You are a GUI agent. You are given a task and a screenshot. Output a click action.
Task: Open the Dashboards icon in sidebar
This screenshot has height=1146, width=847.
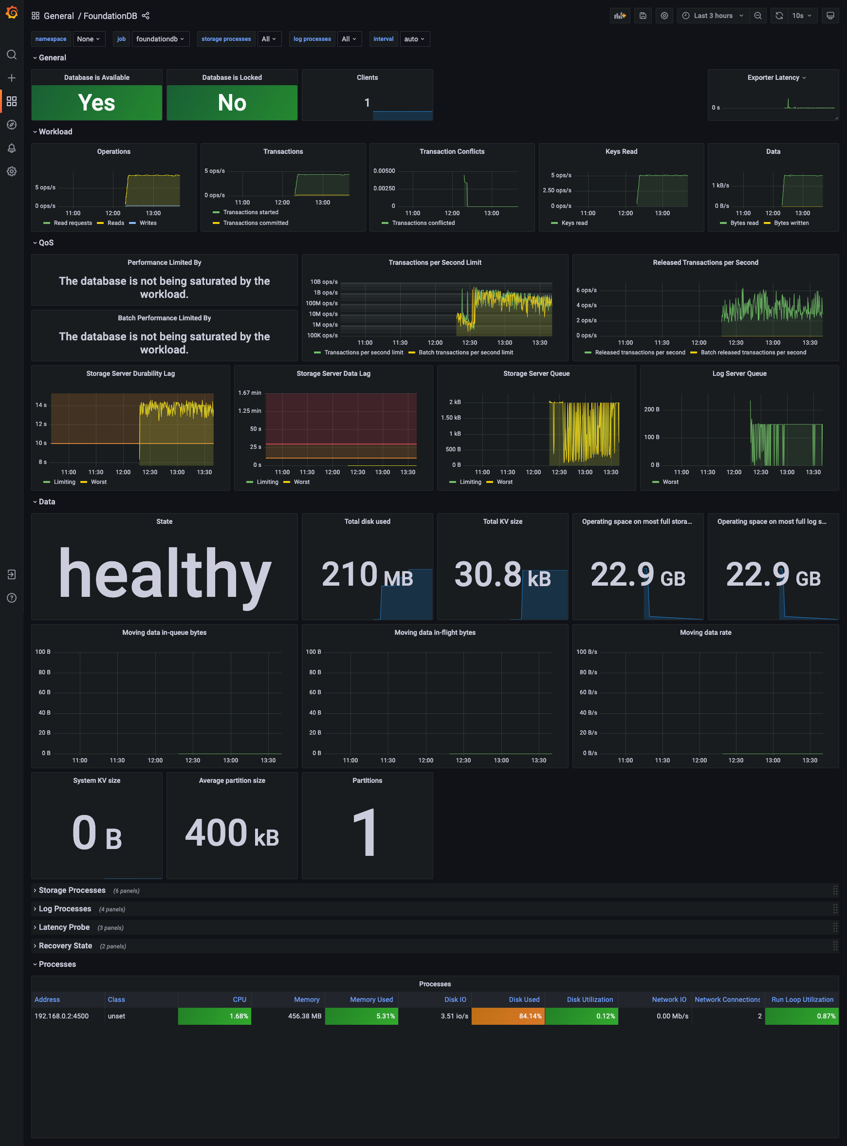coord(11,101)
